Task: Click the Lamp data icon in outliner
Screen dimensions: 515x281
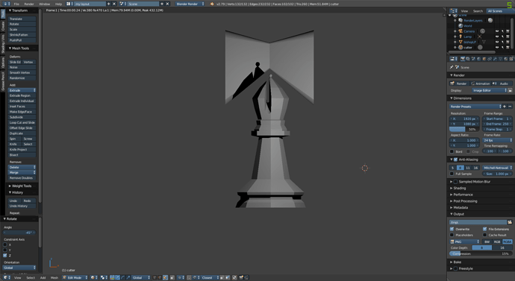Action: (479, 37)
